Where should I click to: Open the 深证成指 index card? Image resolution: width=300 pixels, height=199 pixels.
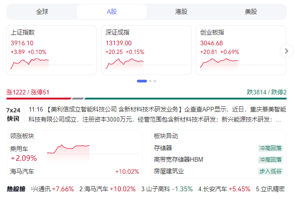coord(146,50)
